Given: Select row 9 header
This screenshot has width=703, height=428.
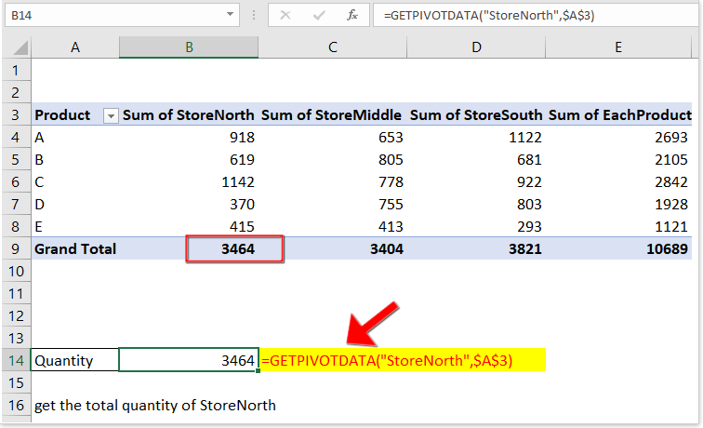Looking at the screenshot, I should tap(15, 248).
